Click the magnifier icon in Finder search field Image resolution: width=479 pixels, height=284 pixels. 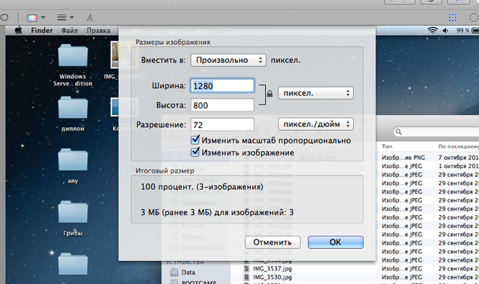(398, 132)
